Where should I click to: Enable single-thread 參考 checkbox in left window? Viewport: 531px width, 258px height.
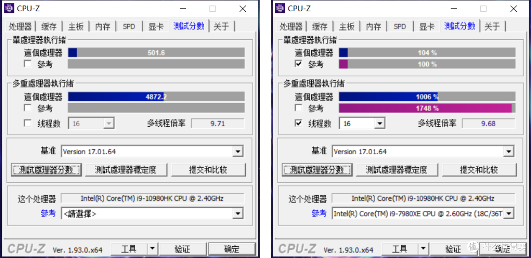pyautogui.click(x=28, y=64)
